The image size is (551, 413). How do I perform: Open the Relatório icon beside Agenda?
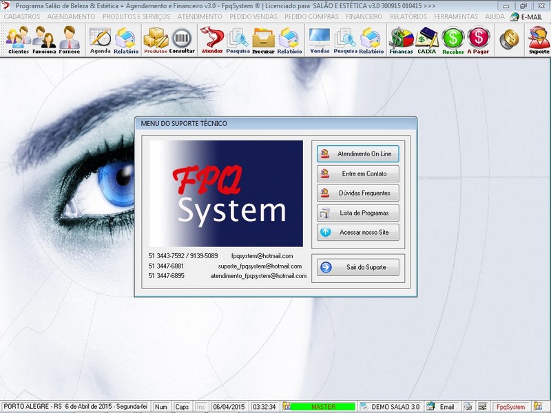tap(126, 40)
